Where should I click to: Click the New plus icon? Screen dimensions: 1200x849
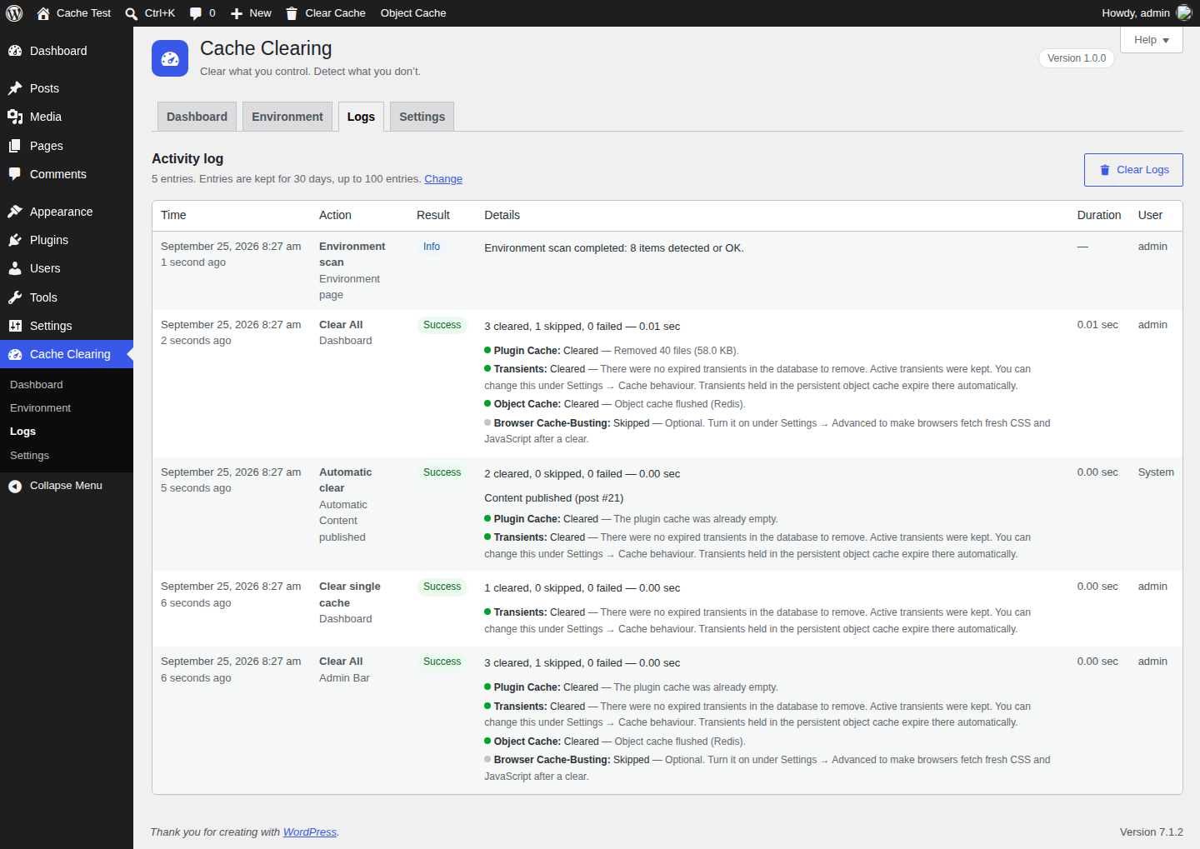(237, 13)
